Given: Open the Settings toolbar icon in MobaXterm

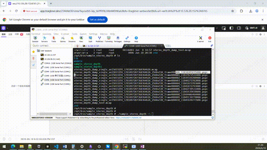Looking at the screenshot, I should [x=127, y=39].
